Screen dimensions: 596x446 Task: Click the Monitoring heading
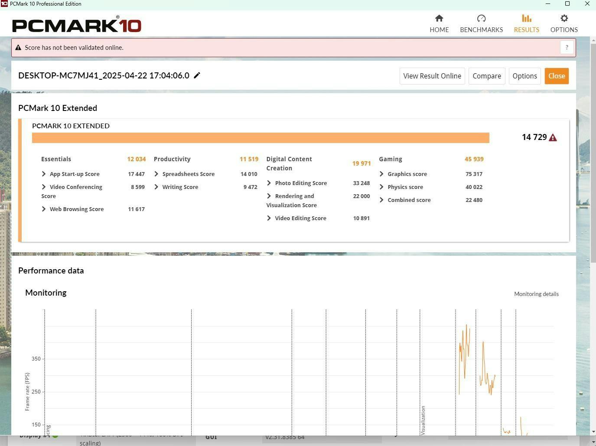[46, 293]
